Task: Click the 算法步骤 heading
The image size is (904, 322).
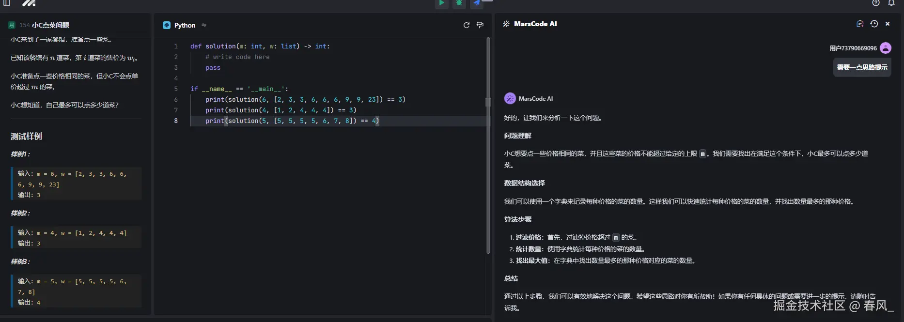Action: (517, 219)
